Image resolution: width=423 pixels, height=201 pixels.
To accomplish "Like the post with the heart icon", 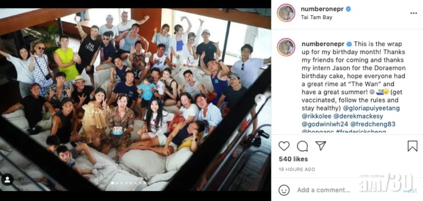I will 284,146.
